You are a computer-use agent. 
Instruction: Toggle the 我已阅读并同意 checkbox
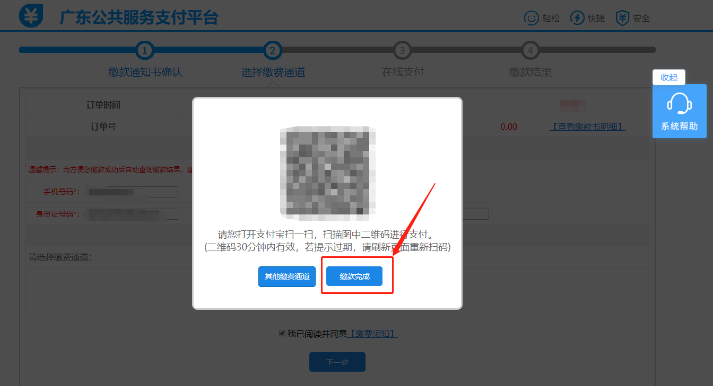tap(282, 334)
